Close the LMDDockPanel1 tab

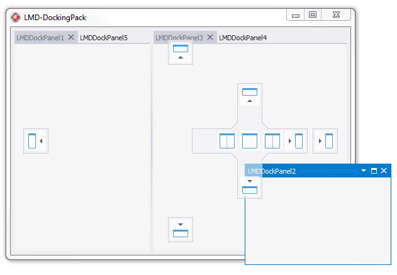(x=71, y=37)
